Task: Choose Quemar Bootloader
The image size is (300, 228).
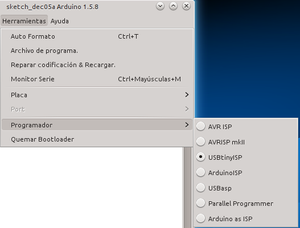Action: point(97,139)
